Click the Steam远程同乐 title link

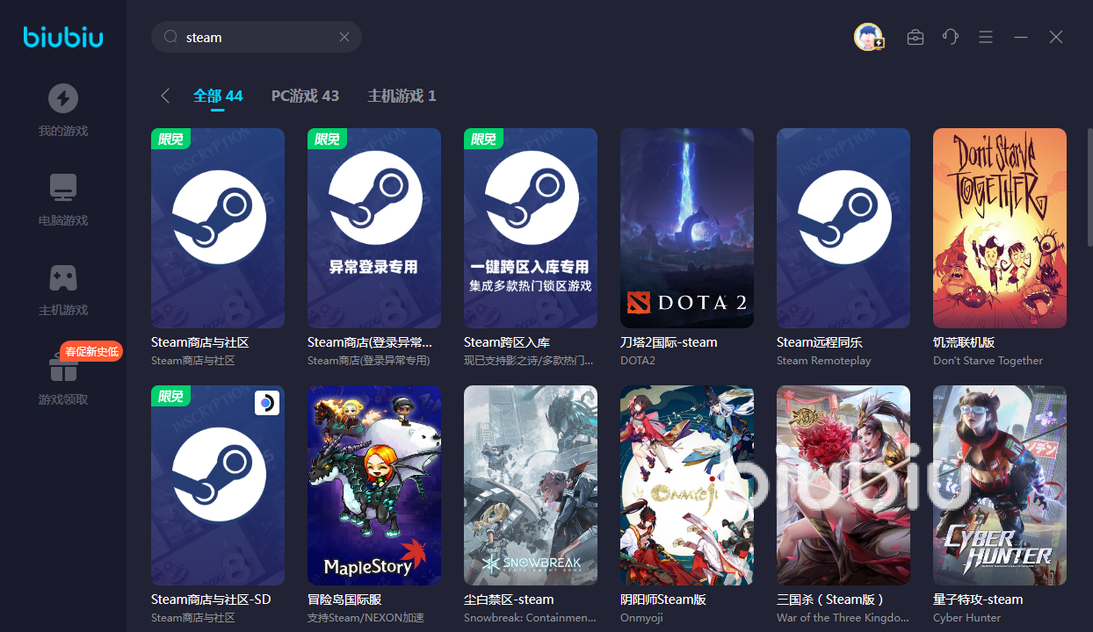(x=819, y=342)
